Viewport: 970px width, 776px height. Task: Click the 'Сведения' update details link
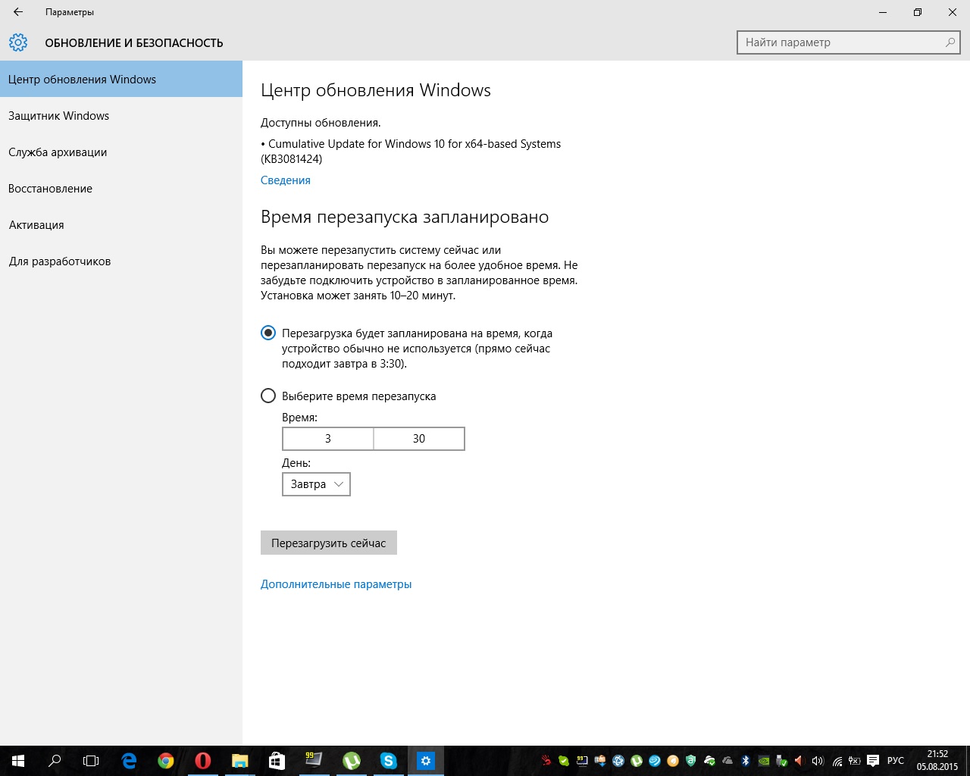(x=286, y=180)
